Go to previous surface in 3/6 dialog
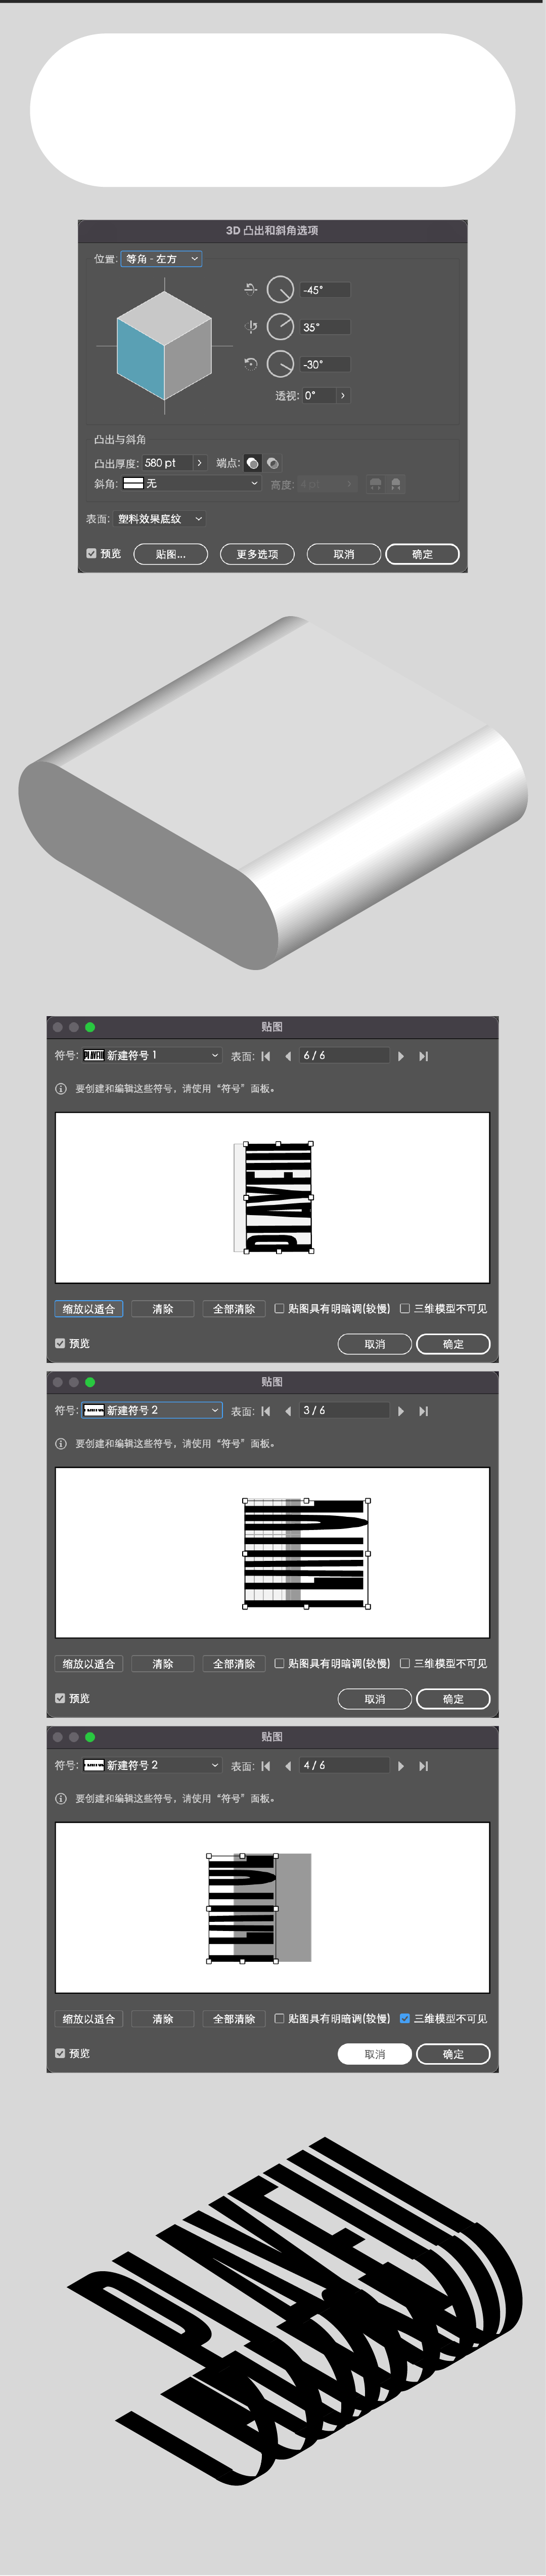 tap(288, 1411)
